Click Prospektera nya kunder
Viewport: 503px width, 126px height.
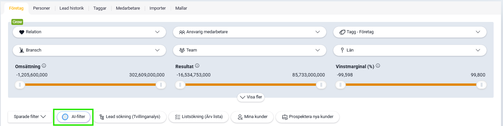click(x=308, y=117)
